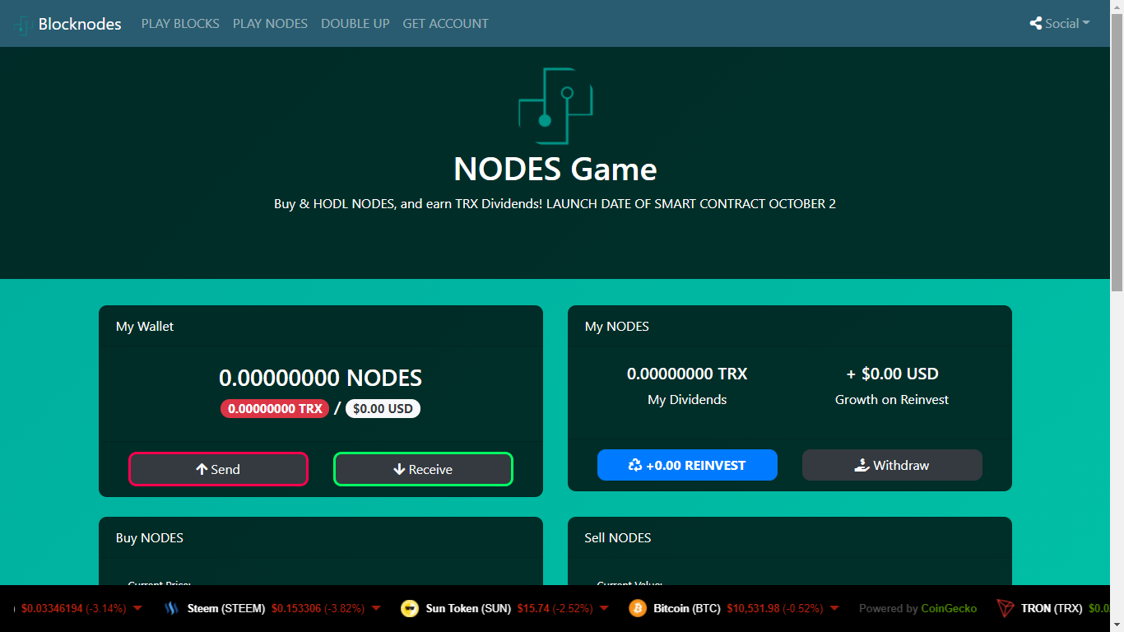Click the Blocknodes logo icon

(x=22, y=23)
